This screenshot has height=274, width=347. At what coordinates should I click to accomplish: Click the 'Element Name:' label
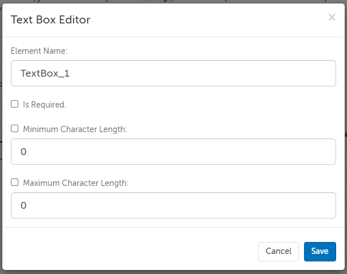40,51
